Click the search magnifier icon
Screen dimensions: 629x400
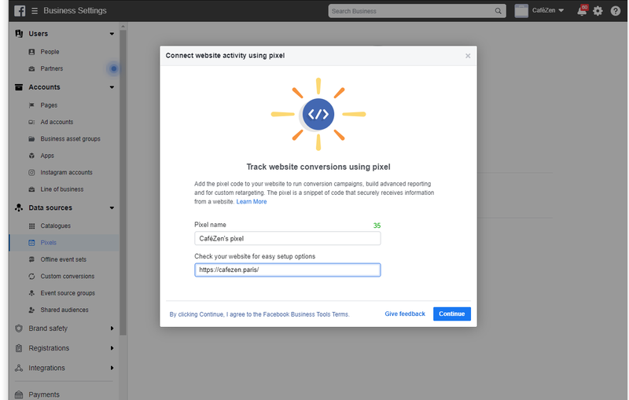click(x=498, y=11)
